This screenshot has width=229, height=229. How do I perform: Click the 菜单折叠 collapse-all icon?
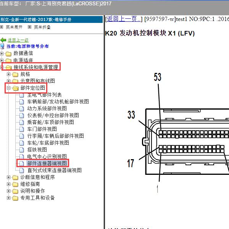coord(29,27)
